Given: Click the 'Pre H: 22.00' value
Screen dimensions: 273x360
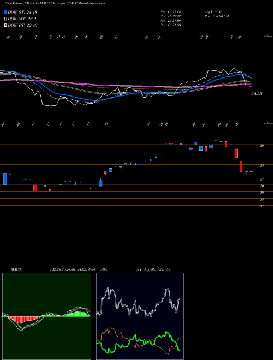Looking at the screenshot, I should [x=171, y=16].
